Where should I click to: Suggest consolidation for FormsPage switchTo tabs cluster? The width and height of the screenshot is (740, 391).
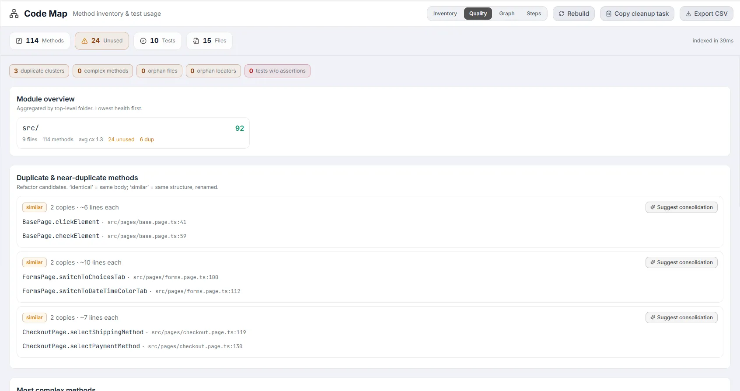[x=681, y=262]
